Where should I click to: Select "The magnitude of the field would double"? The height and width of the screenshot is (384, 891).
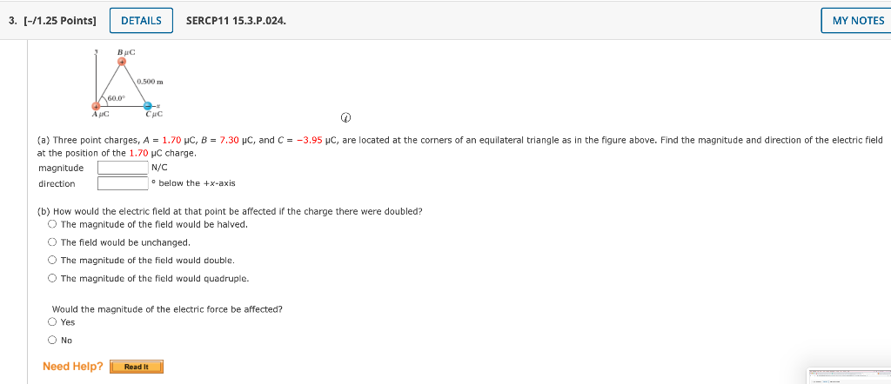[52, 260]
